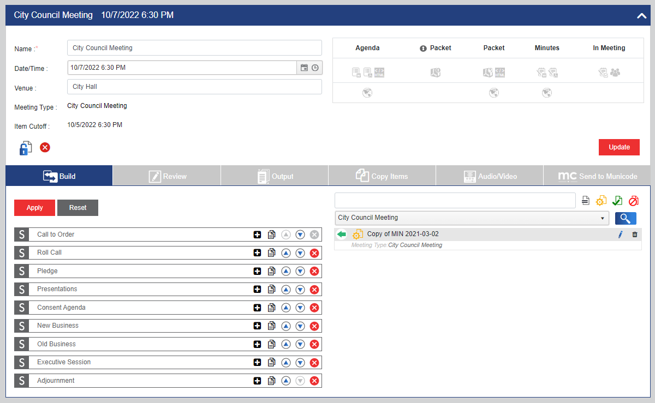Viewport: 655px width, 403px height.
Task: Click the red delete meeting icon
Action: click(x=45, y=147)
